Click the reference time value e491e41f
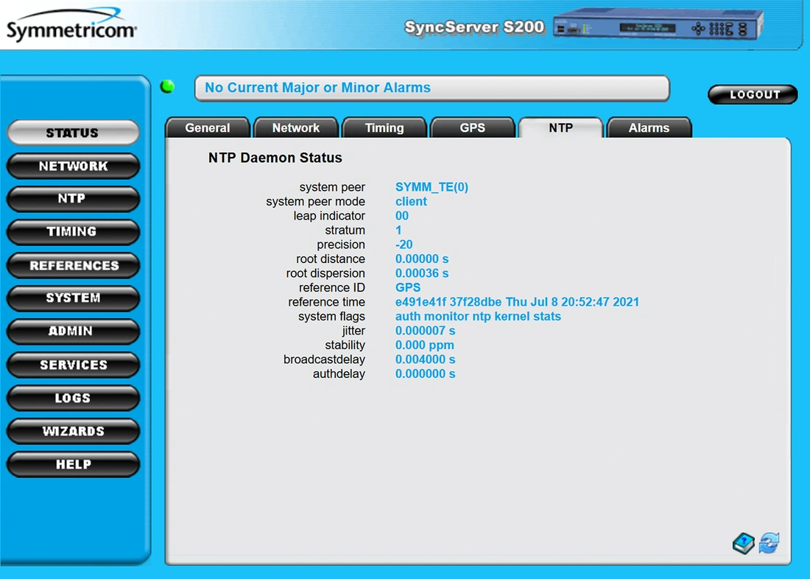 pos(517,302)
